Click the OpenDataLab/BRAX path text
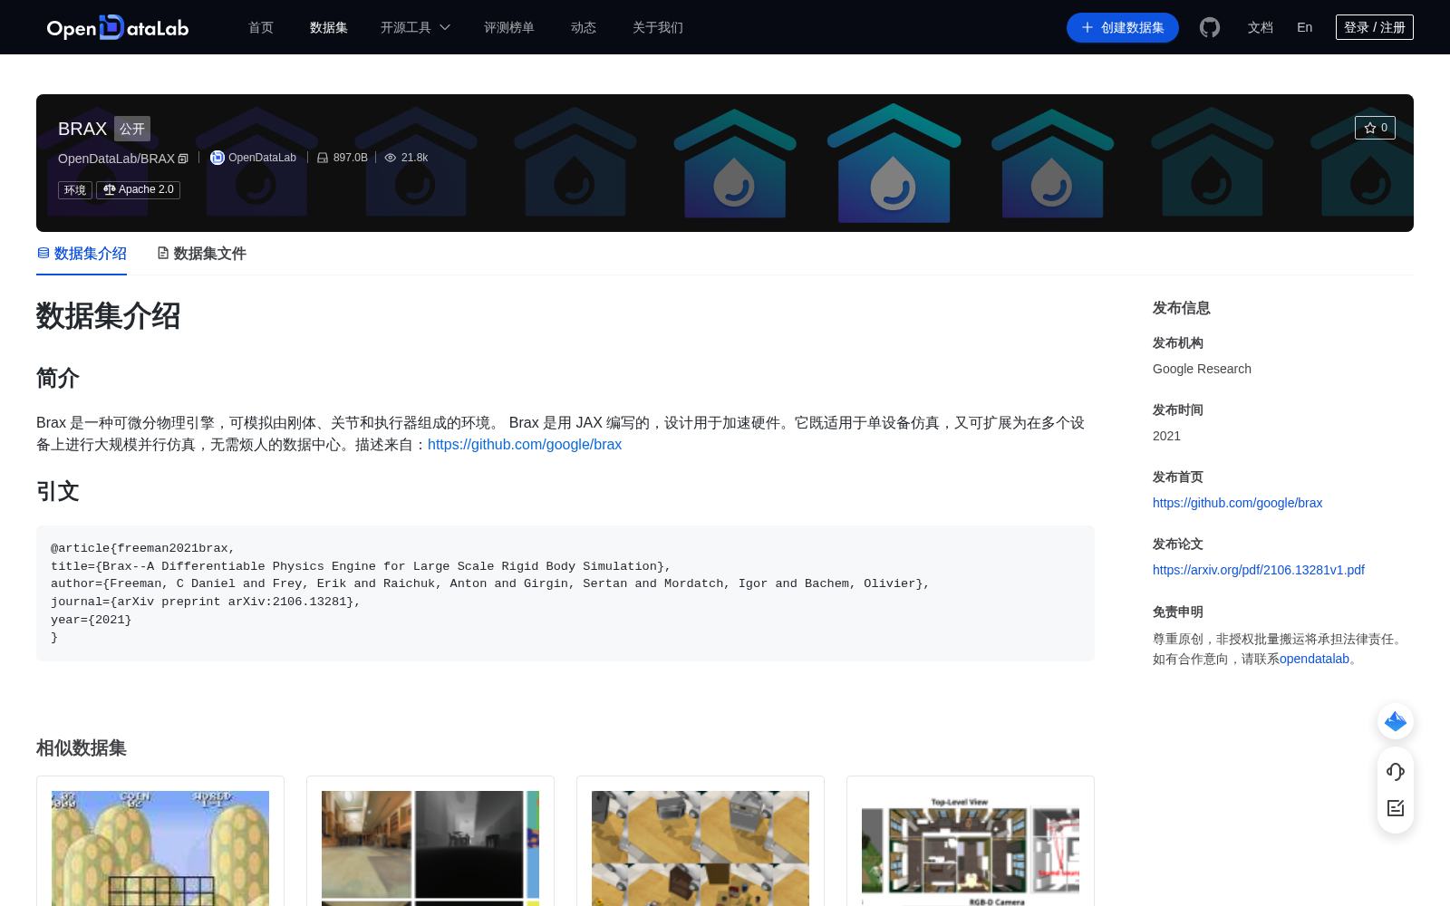The height and width of the screenshot is (906, 1450). (x=116, y=159)
